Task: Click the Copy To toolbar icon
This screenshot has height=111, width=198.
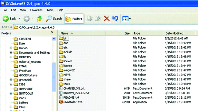Action: (x=98, y=19)
